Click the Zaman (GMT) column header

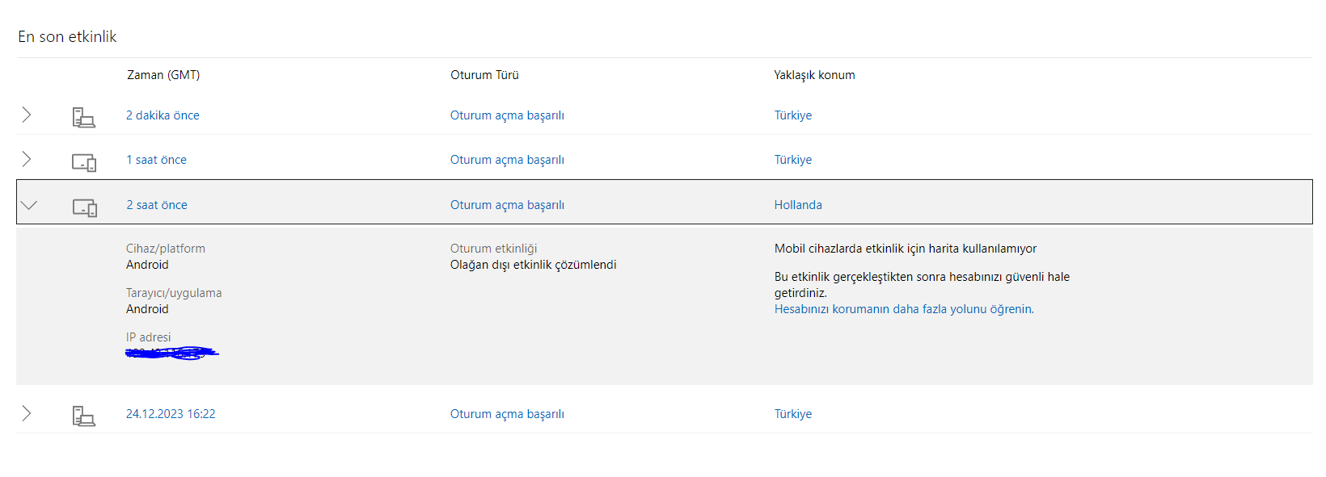point(163,75)
